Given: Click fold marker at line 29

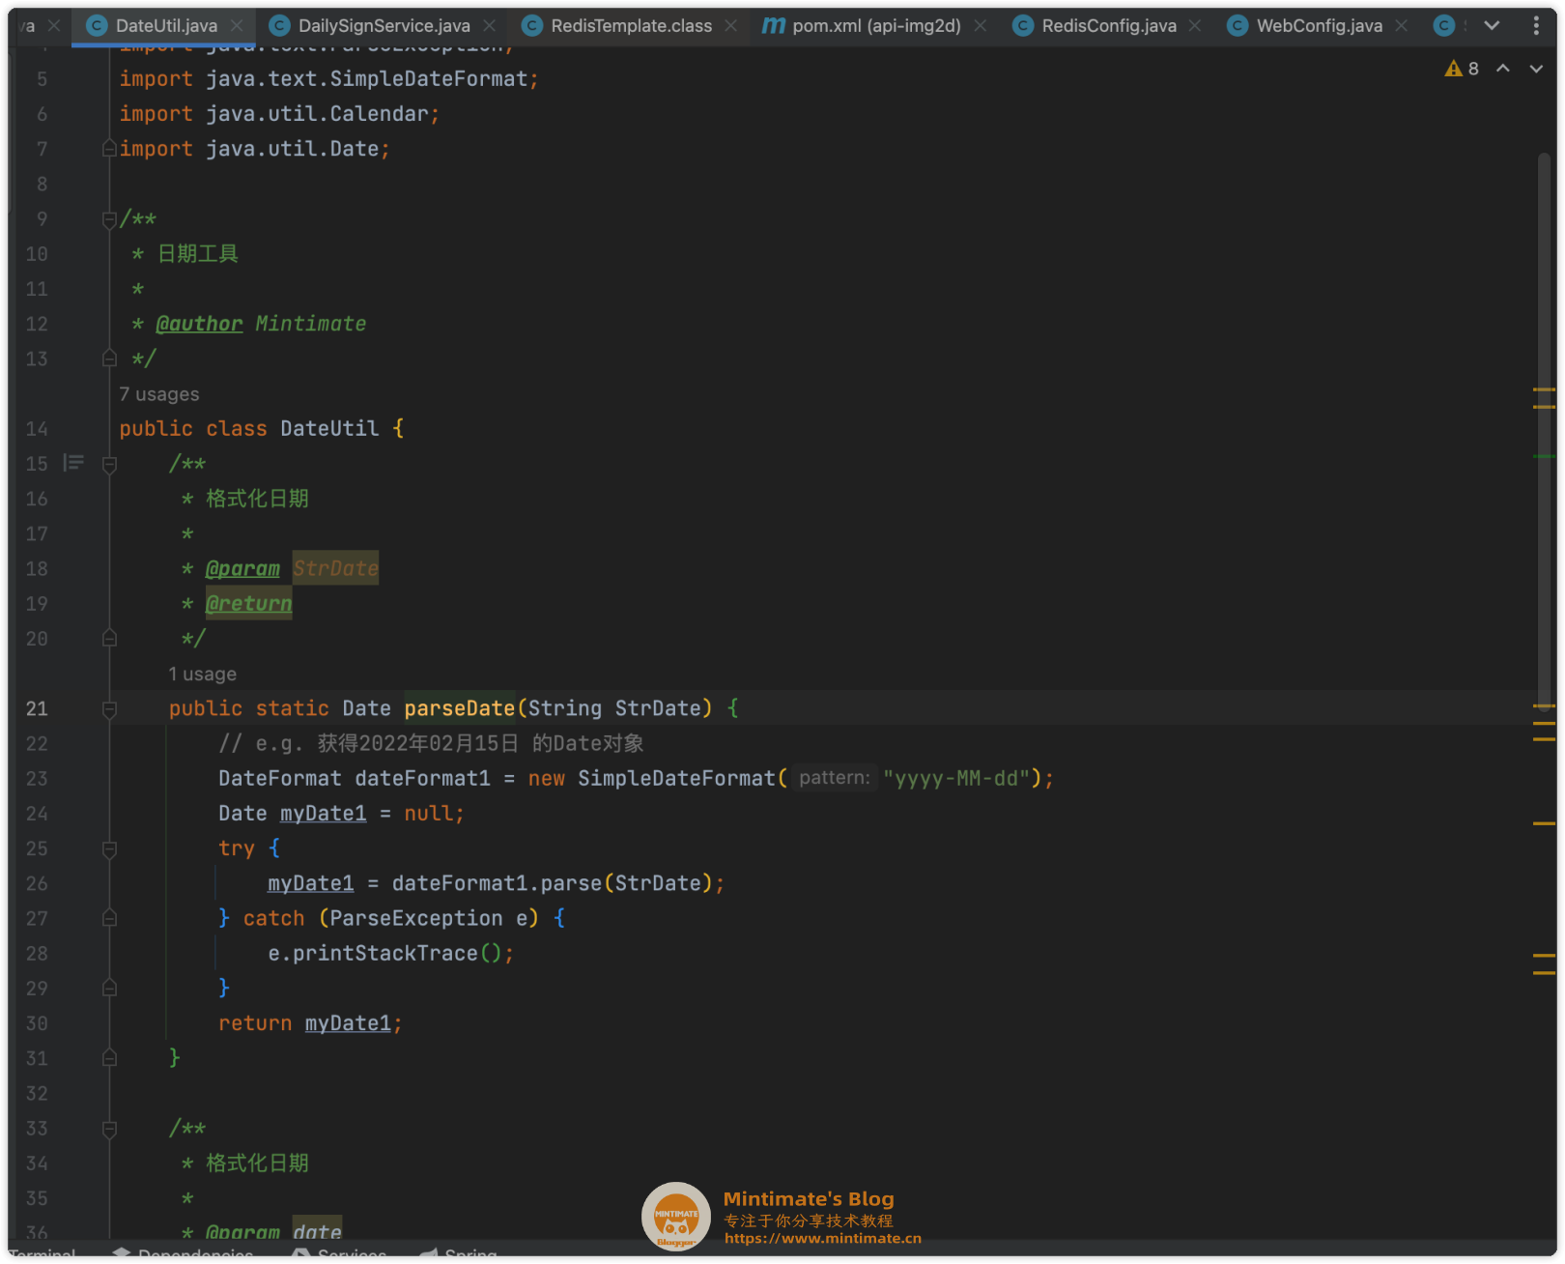Looking at the screenshot, I should [109, 988].
